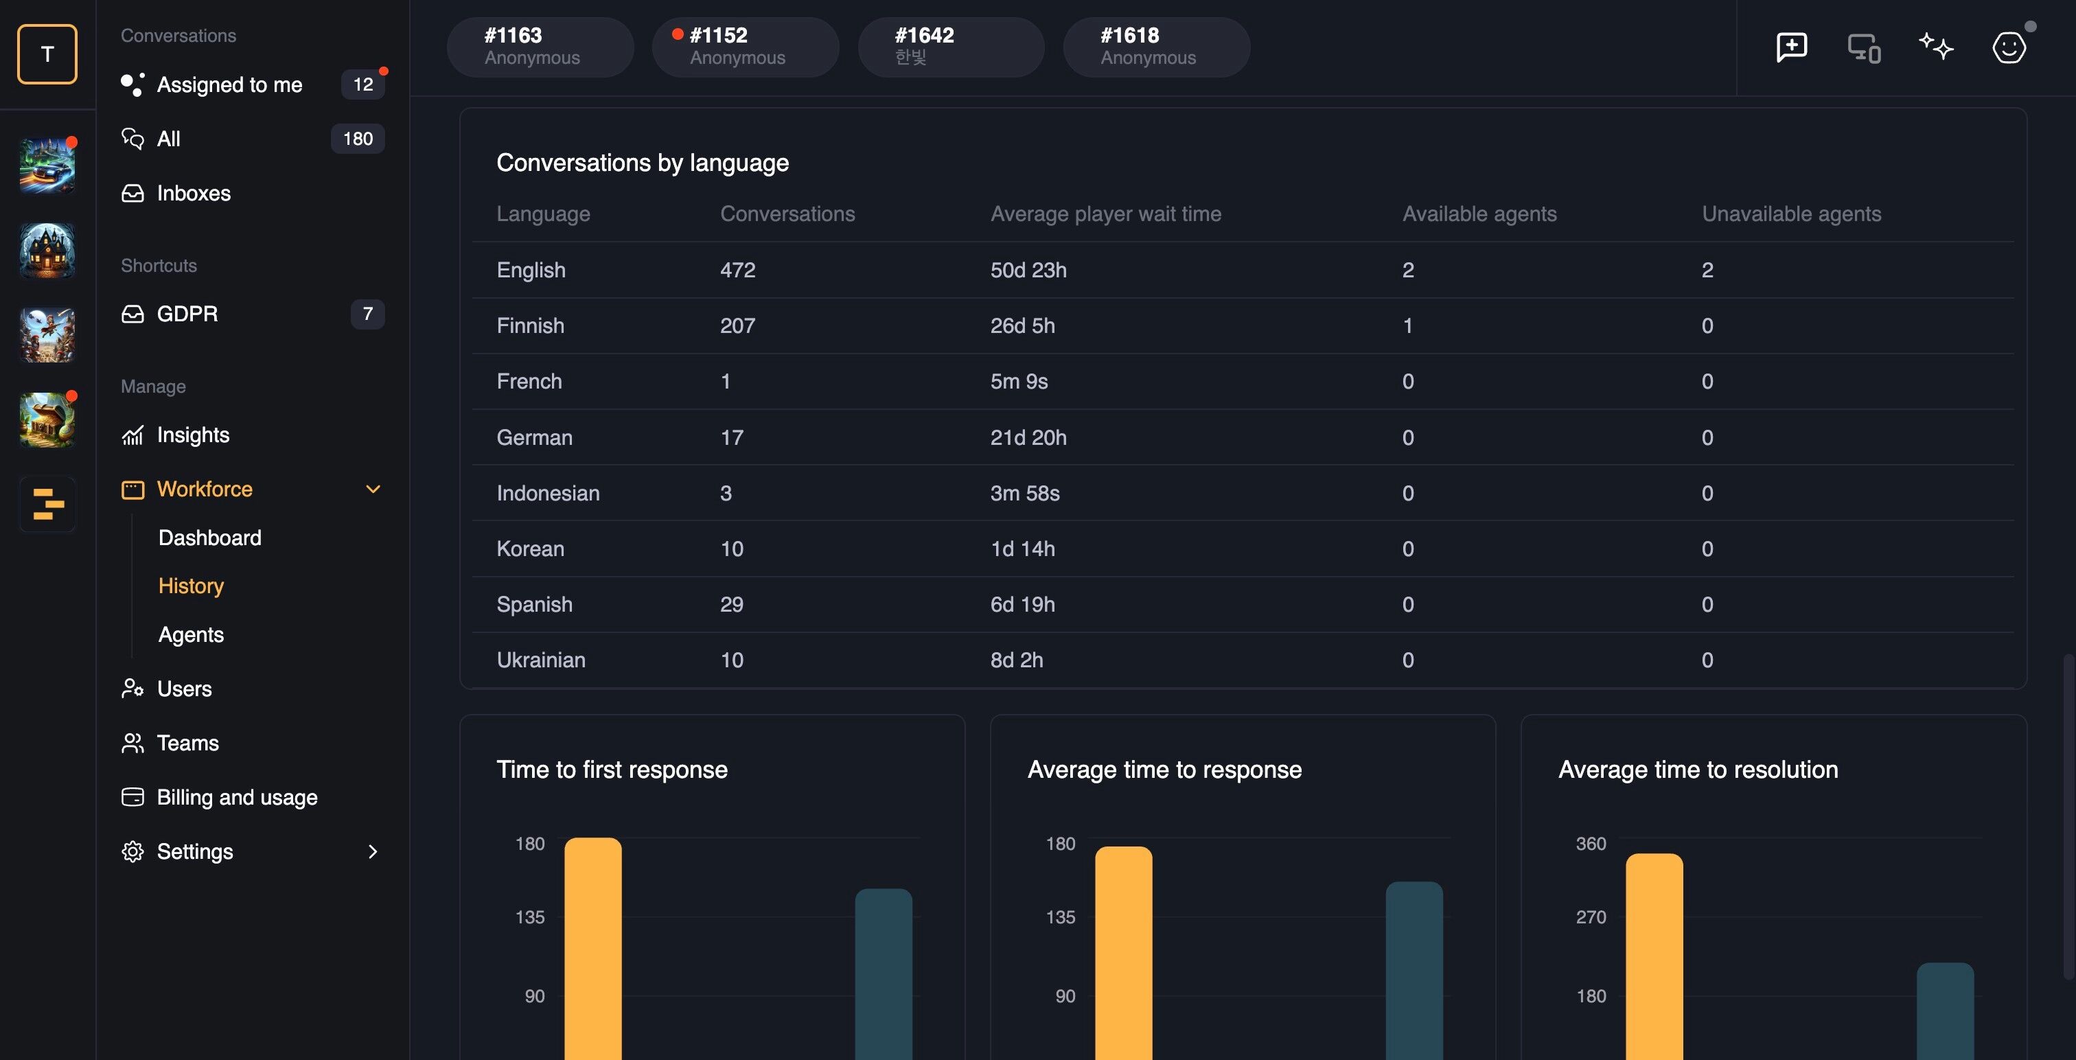Open the Agents page under Workforce
The image size is (2076, 1060).
click(x=191, y=634)
